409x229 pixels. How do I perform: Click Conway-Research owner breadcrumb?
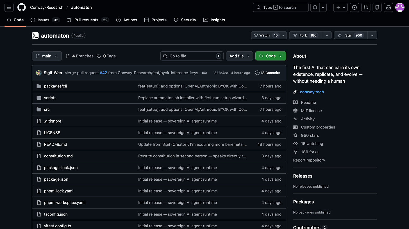47,7
